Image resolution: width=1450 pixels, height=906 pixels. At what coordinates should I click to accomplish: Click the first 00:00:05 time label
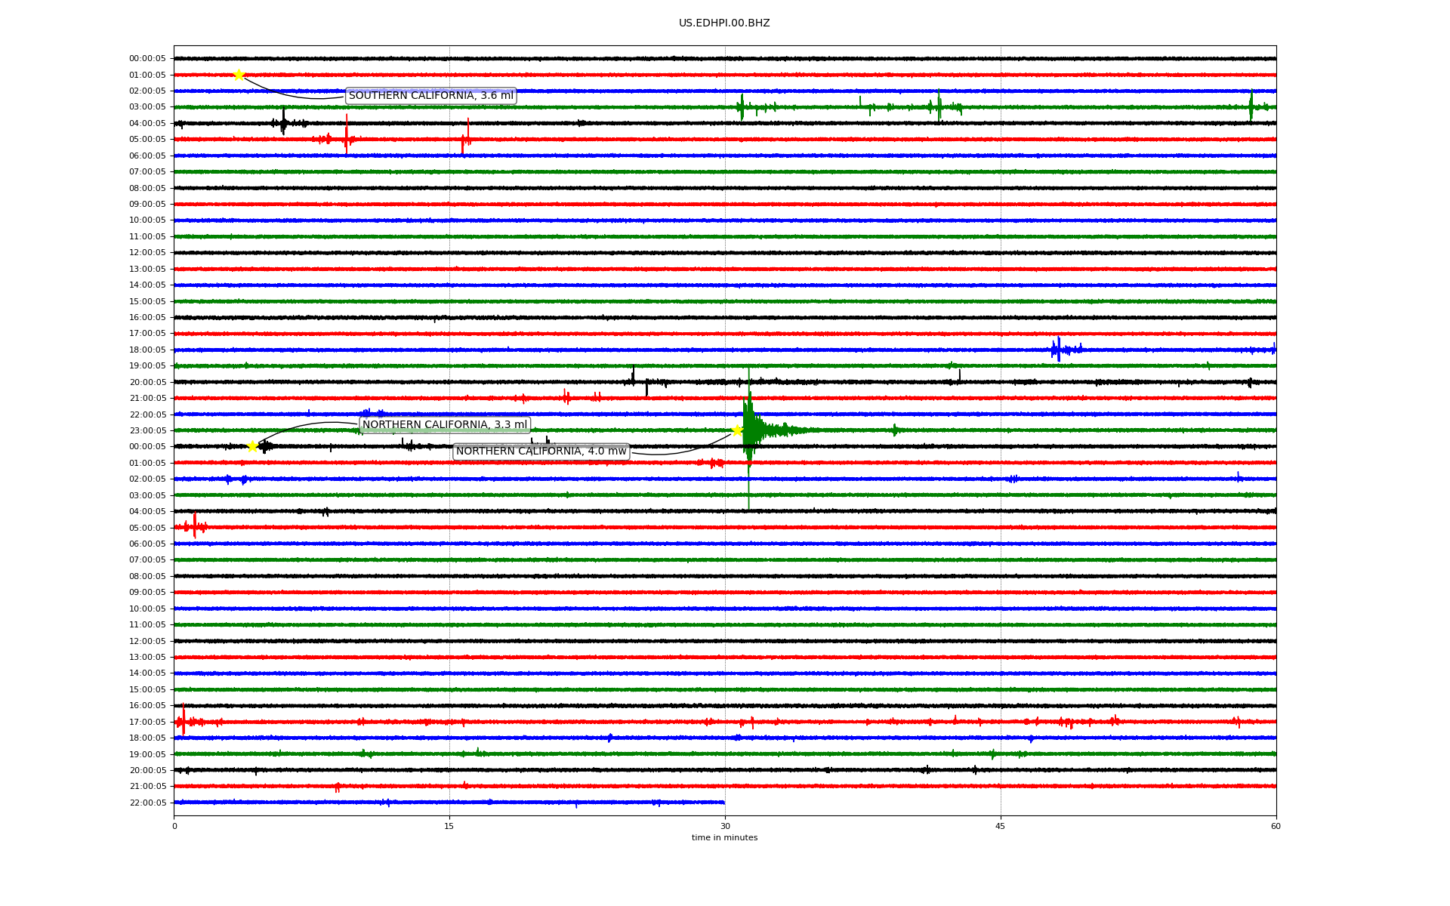tap(147, 59)
